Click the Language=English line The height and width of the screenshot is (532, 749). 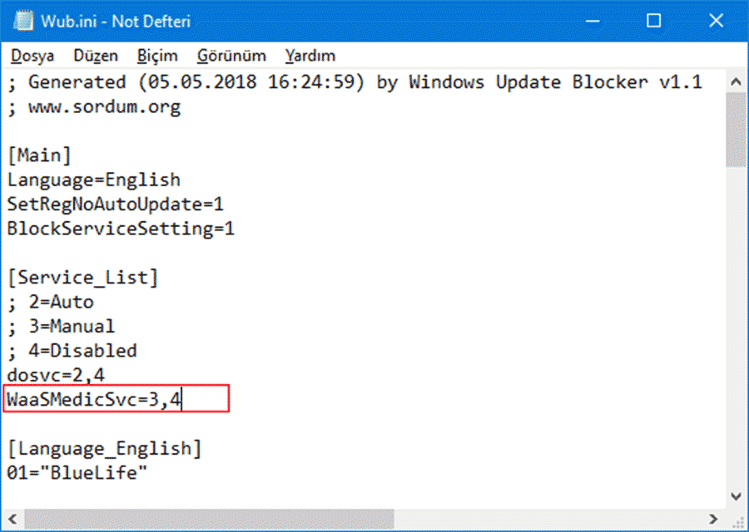tap(94, 180)
